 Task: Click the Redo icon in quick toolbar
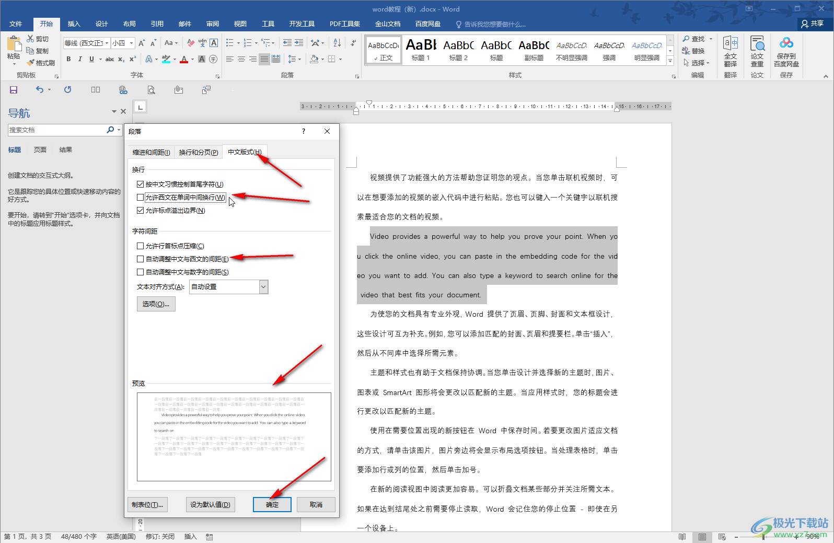point(68,90)
